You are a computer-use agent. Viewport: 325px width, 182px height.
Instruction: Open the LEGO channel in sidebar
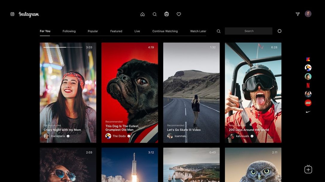[x=308, y=103]
